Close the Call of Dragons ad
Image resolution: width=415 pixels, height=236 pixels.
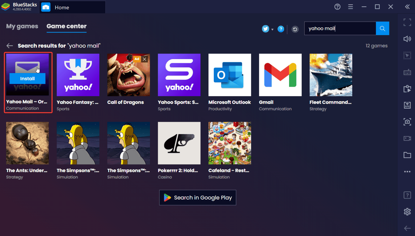click(x=145, y=59)
